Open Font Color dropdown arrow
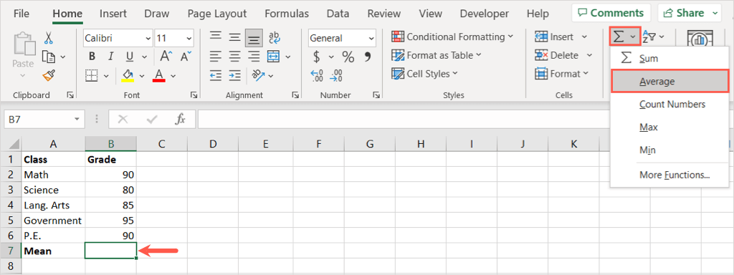The width and height of the screenshot is (734, 275). click(173, 75)
